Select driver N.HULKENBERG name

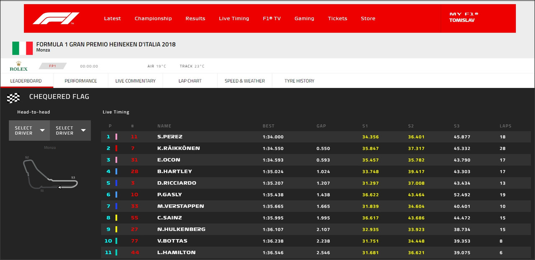click(x=181, y=229)
